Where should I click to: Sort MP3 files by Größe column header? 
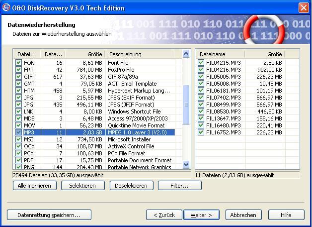coord(265,54)
